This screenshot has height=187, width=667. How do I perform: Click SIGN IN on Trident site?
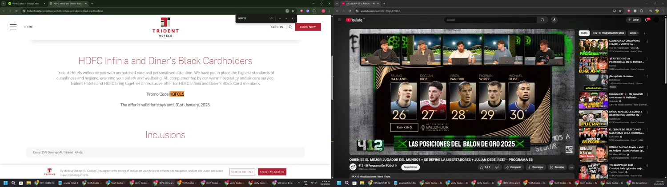(x=277, y=27)
